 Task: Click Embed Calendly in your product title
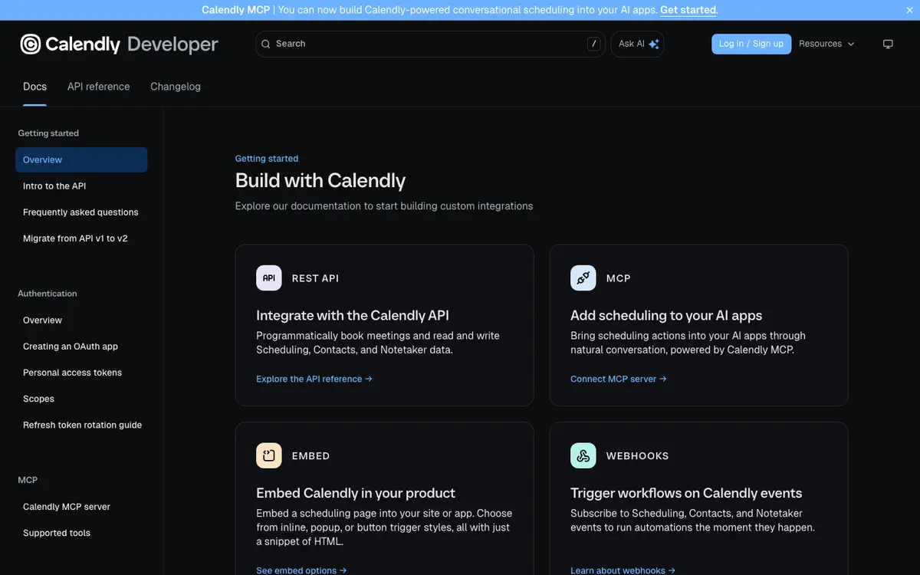pyautogui.click(x=356, y=493)
